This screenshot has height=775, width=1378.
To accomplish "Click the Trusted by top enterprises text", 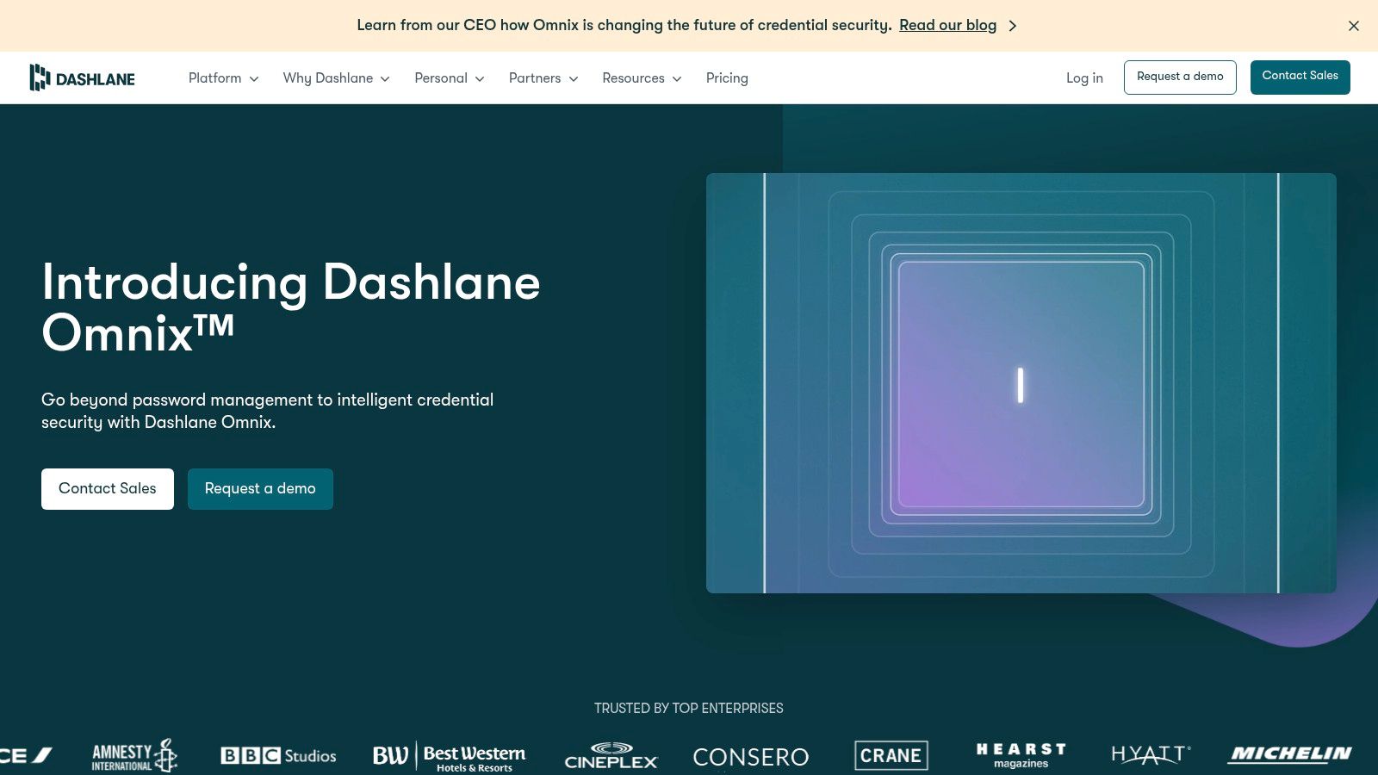I will (x=689, y=708).
